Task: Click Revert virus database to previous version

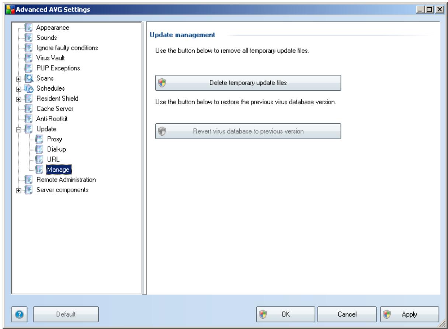Action: coord(248,131)
